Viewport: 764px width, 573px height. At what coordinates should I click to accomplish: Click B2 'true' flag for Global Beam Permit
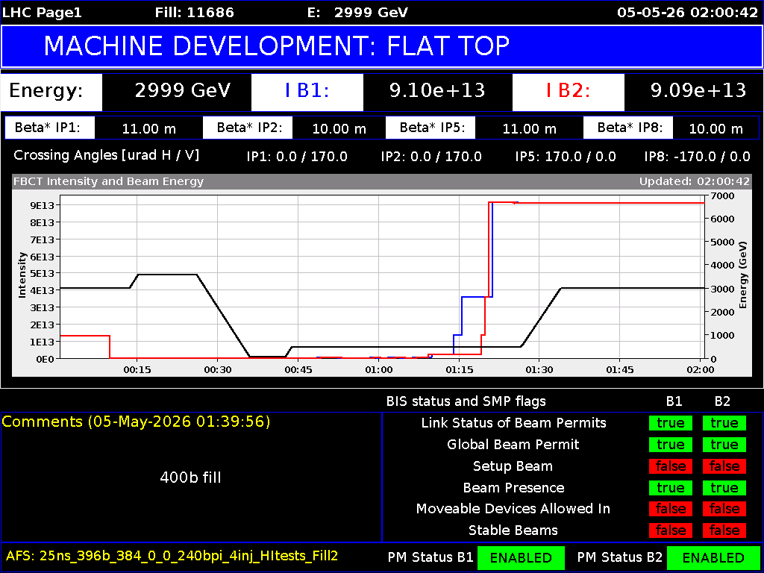pyautogui.click(x=724, y=445)
